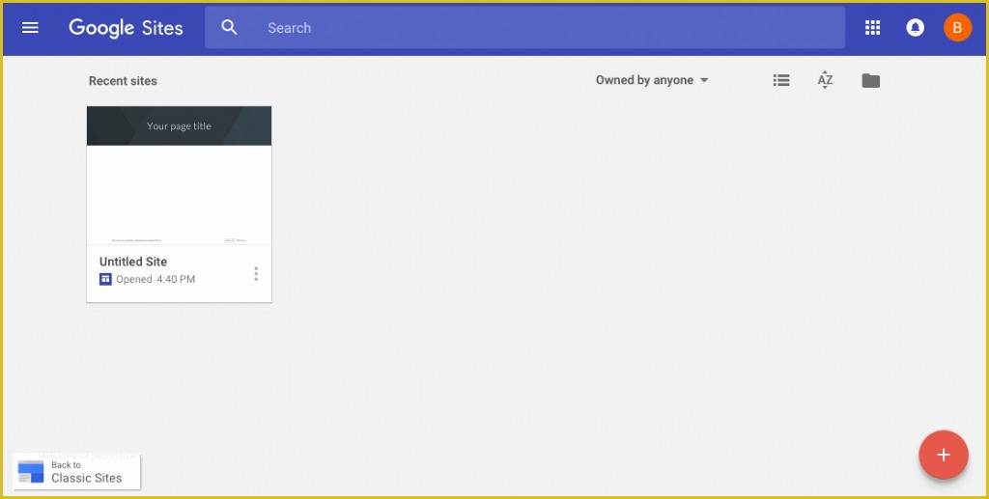Image resolution: width=989 pixels, height=499 pixels.
Task: Create a new site with plus button
Action: point(944,455)
